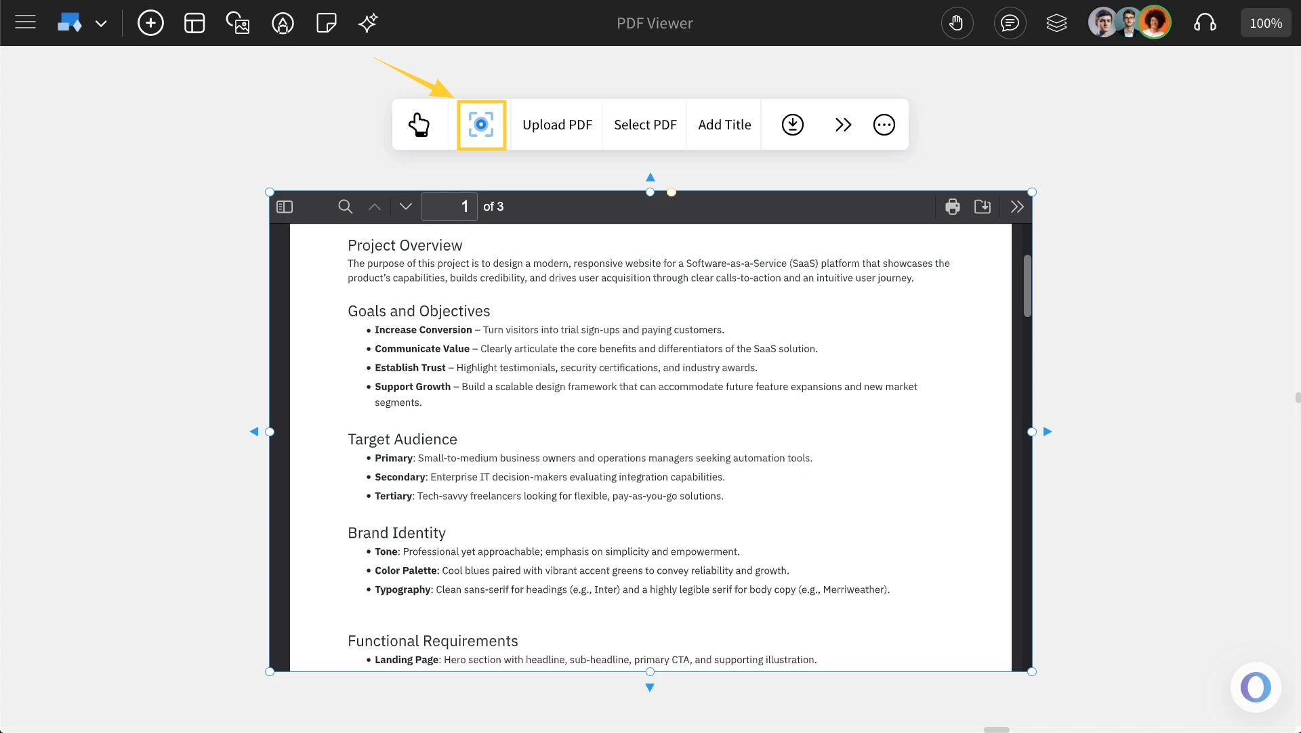Screen dimensions: 1301x733
Task: Select the templates layout tool
Action: point(194,22)
